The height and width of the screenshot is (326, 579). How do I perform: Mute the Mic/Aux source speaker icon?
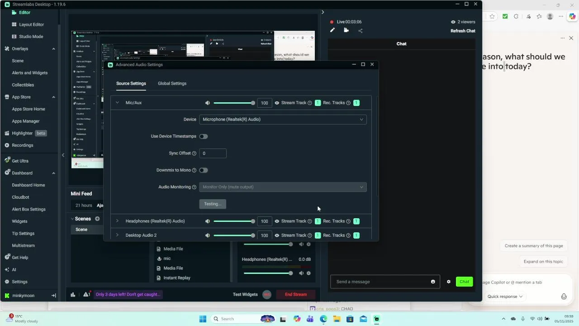click(x=208, y=103)
